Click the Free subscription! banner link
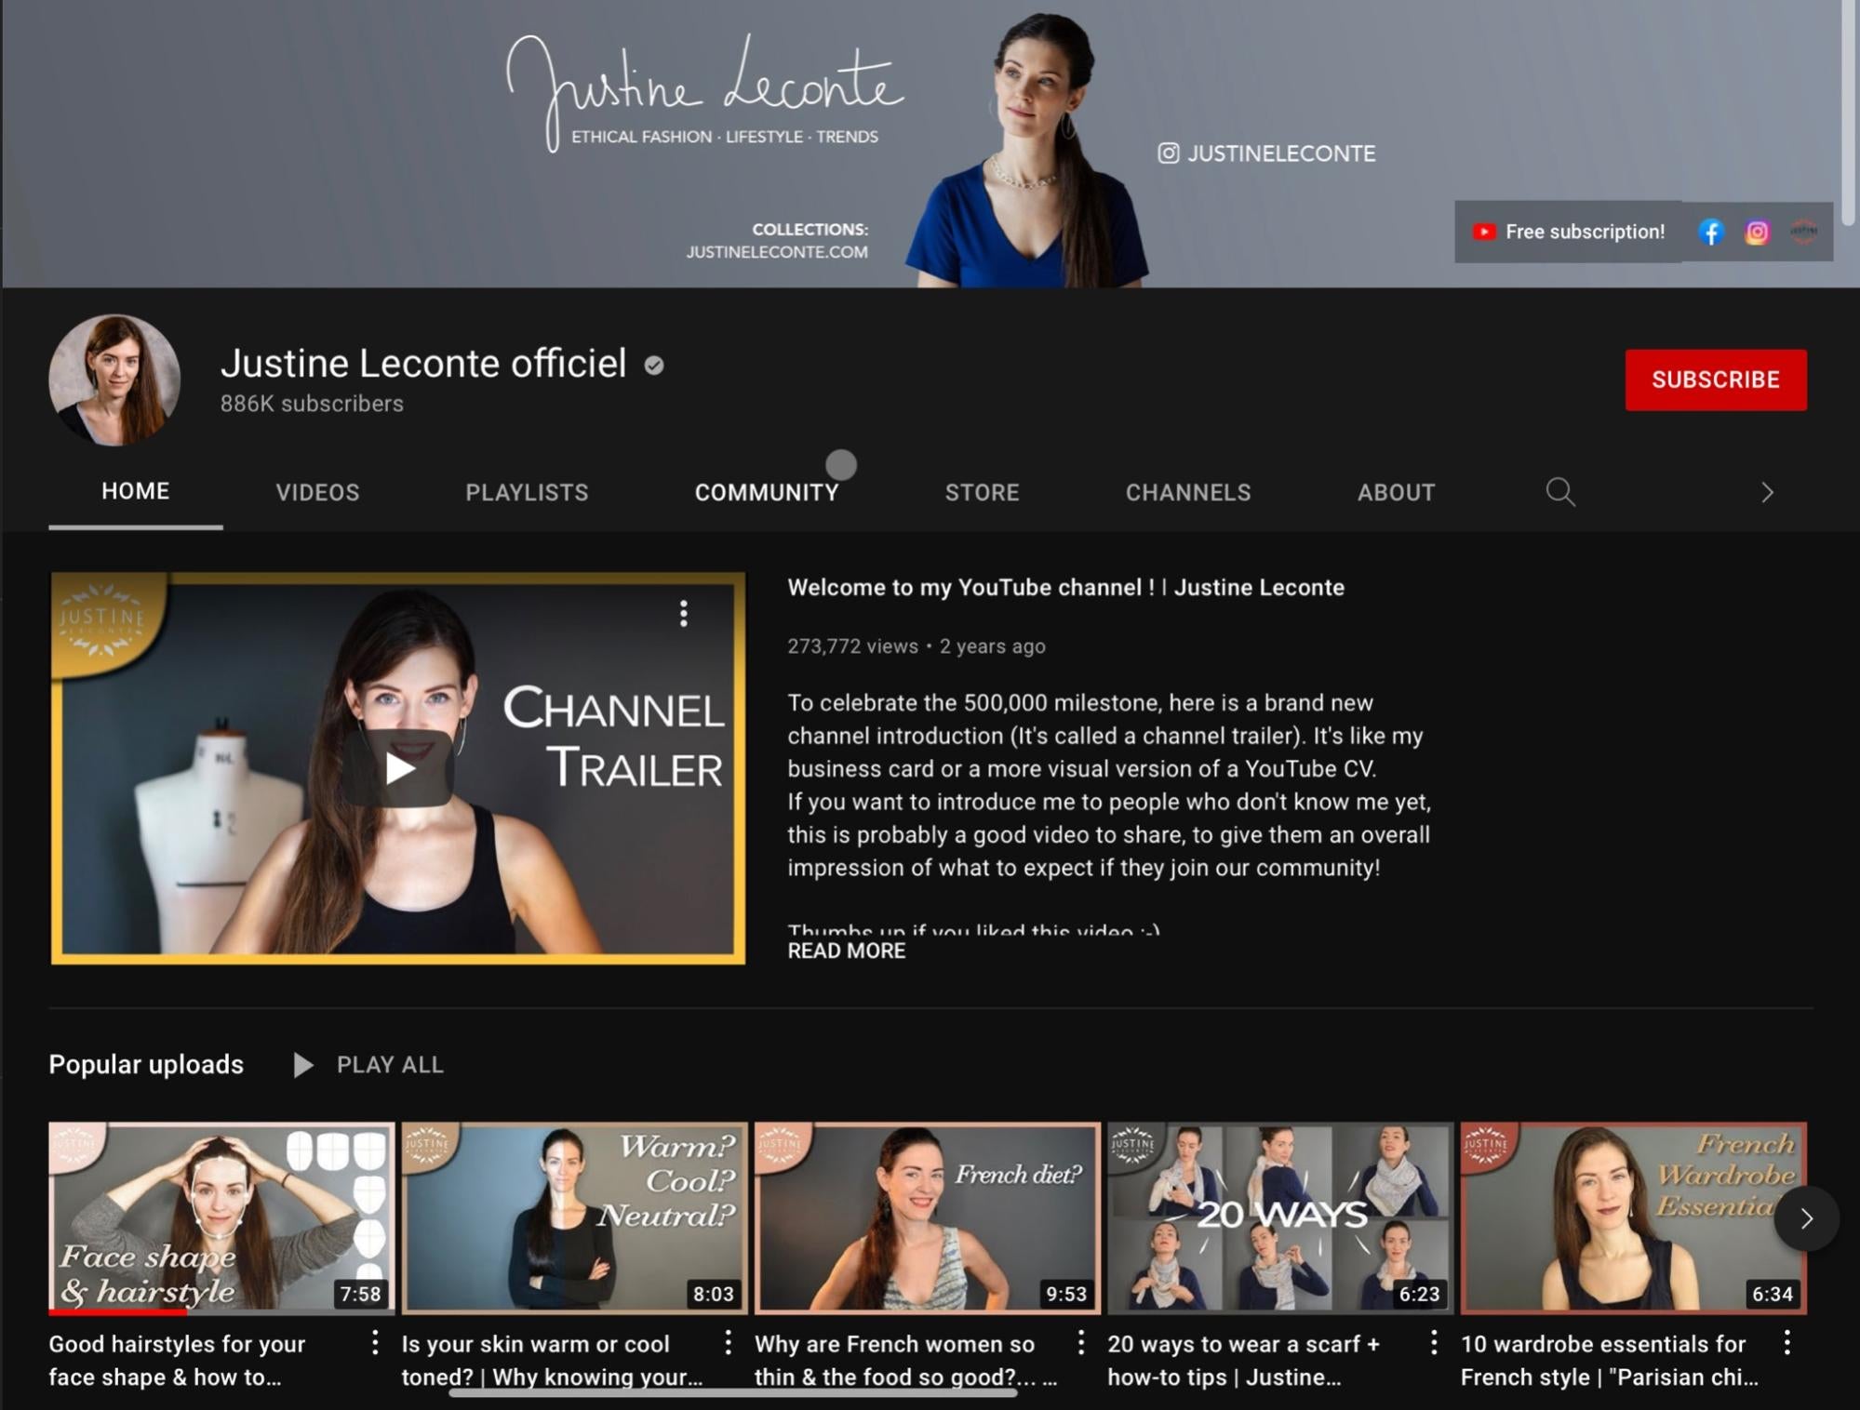This screenshot has width=1860, height=1410. [1569, 232]
